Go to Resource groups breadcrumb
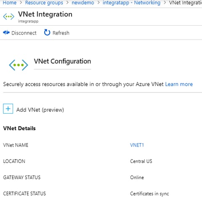202x200 pixels. (x=44, y=3)
